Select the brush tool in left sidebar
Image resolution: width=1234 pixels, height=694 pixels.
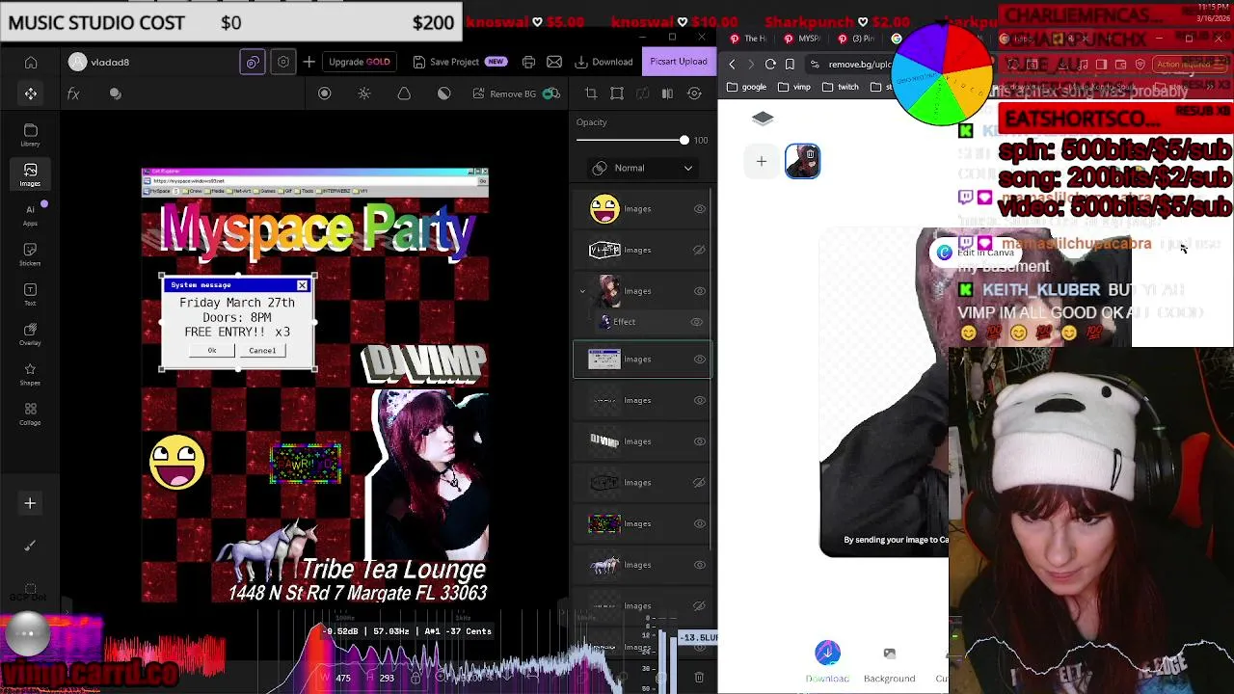point(30,546)
